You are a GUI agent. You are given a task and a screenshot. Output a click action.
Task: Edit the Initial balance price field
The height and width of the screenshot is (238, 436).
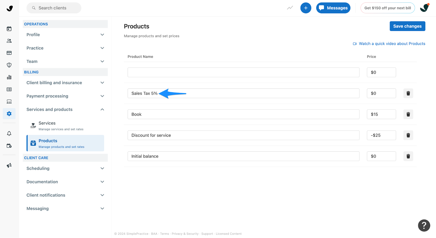click(381, 156)
